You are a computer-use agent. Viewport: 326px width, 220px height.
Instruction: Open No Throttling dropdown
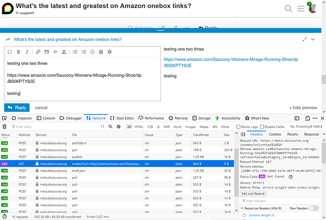click(x=301, y=126)
